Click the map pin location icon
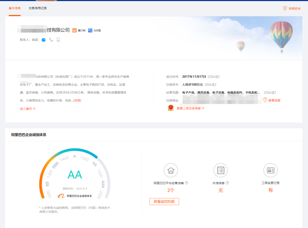Viewport: 308px width, 228px height. coord(265,100)
